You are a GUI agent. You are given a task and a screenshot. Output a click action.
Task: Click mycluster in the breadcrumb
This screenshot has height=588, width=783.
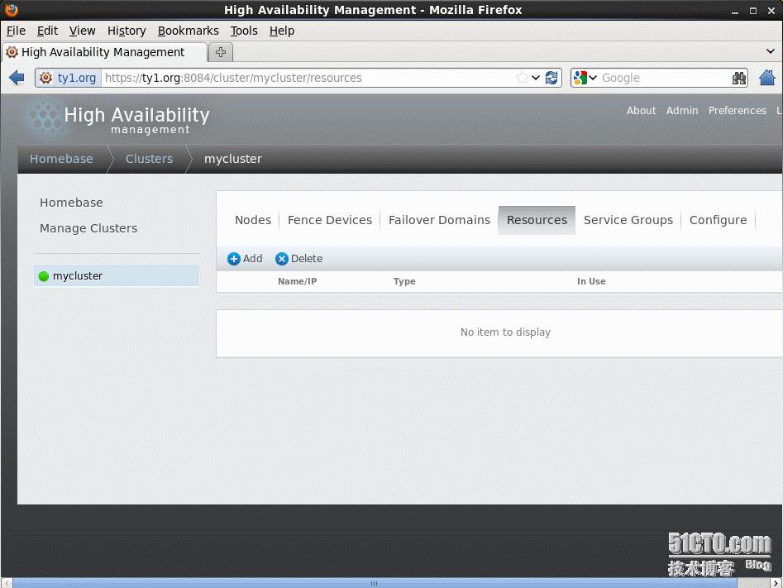coord(232,159)
